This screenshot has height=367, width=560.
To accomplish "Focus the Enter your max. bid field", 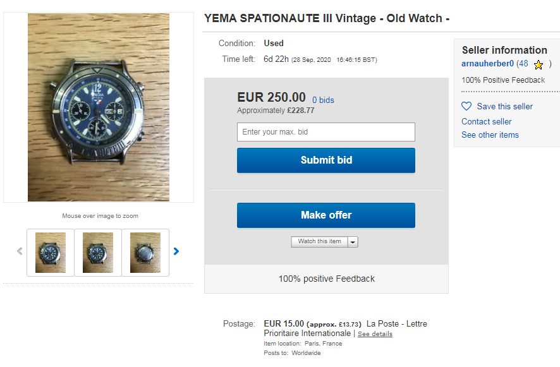I will pos(326,132).
